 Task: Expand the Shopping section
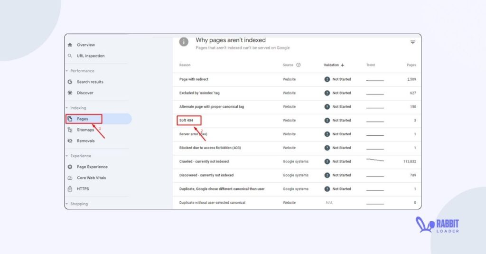(66, 204)
